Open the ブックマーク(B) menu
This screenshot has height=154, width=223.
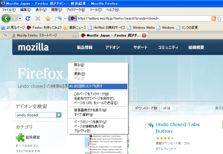(76, 10)
